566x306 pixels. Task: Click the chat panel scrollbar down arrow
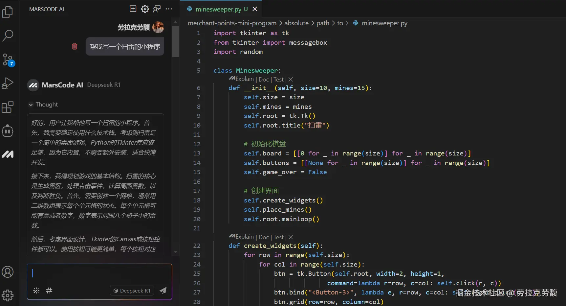(x=175, y=252)
